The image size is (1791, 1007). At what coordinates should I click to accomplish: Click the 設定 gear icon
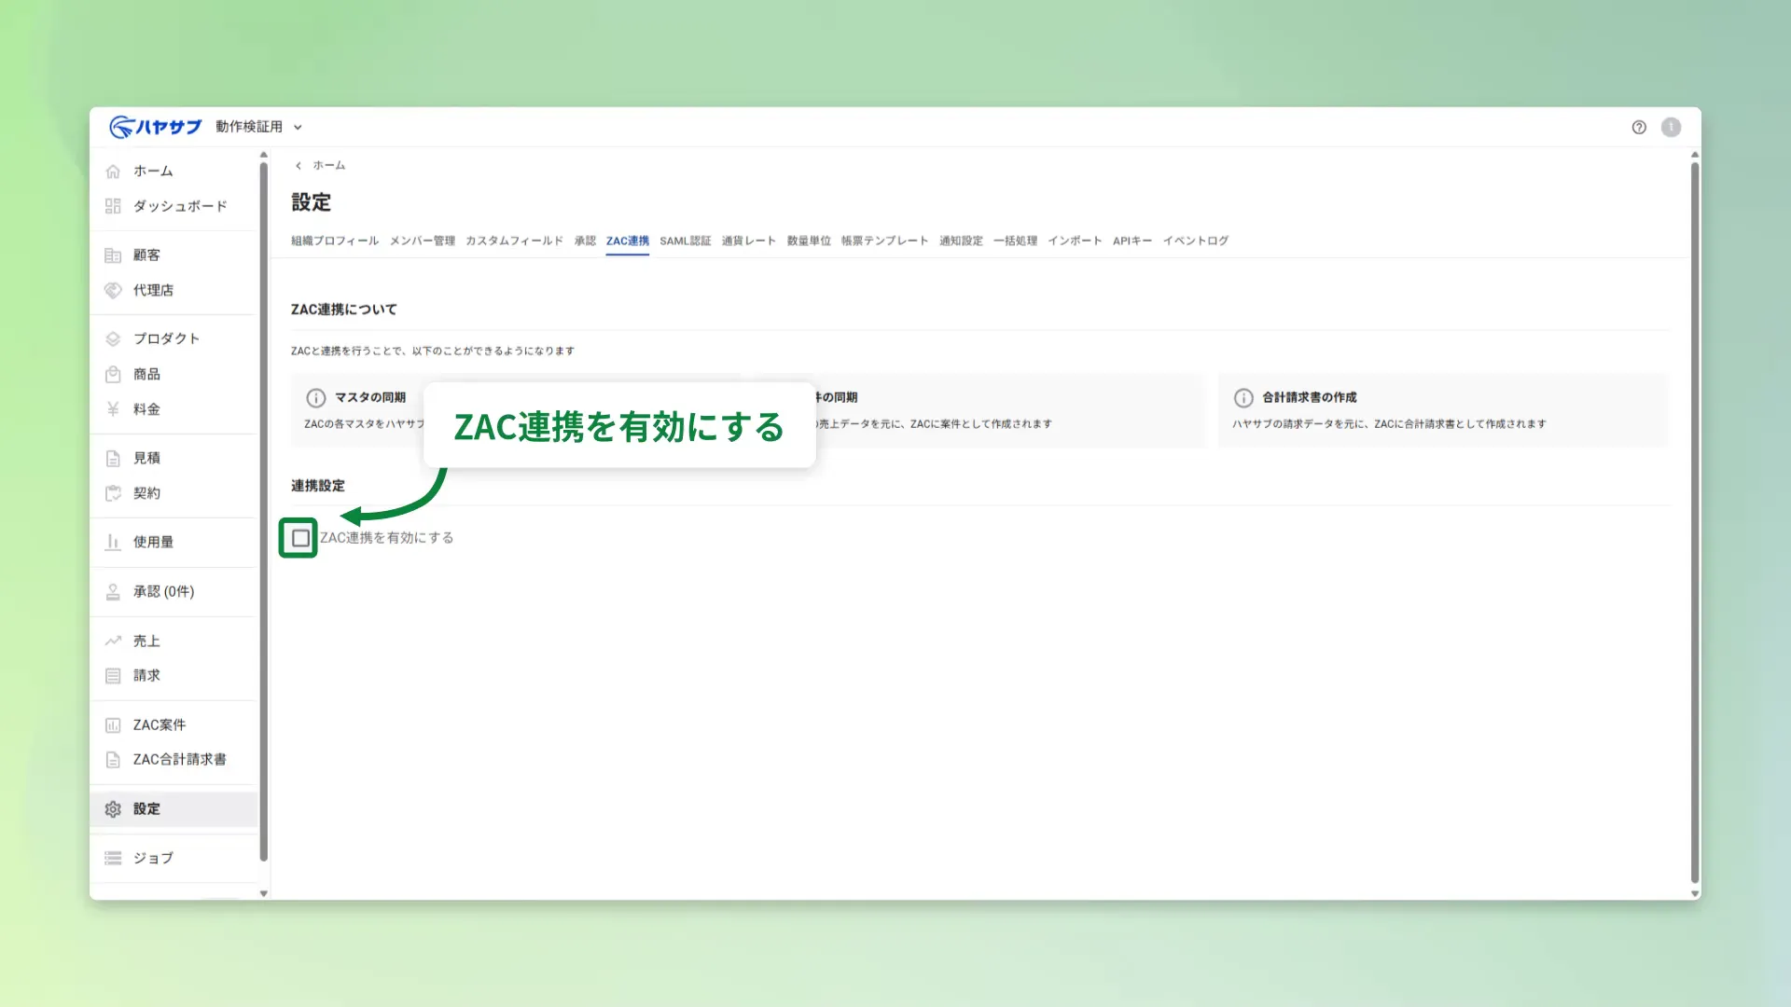(x=113, y=809)
